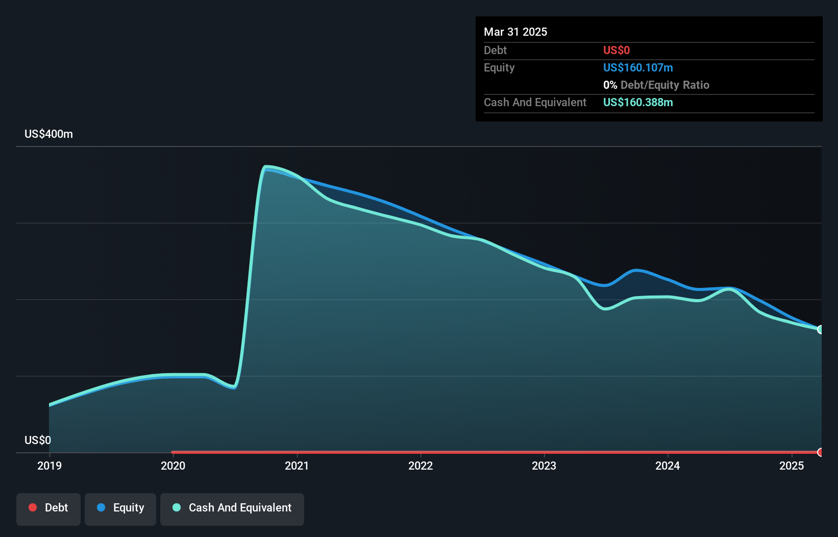Click the red Debt legend dot
838x537 pixels.
(33, 507)
